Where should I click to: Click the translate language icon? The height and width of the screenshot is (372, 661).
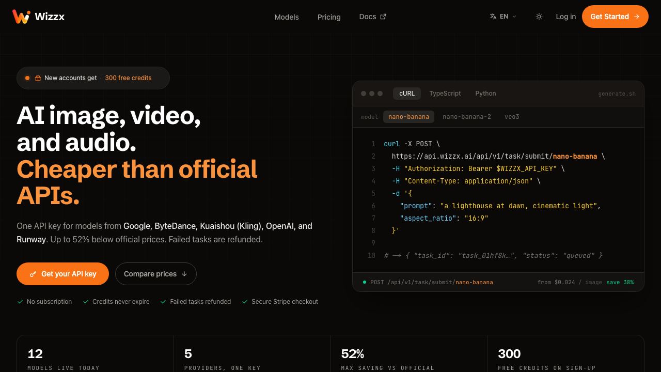pos(493,17)
